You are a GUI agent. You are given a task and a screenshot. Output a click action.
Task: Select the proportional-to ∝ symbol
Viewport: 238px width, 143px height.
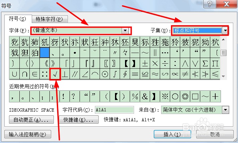[x=175, y=74]
